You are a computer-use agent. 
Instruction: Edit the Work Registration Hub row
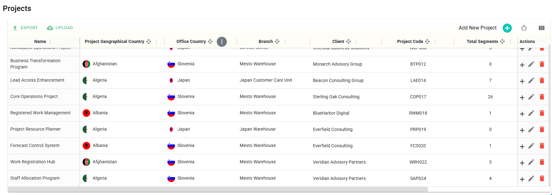pyautogui.click(x=531, y=162)
